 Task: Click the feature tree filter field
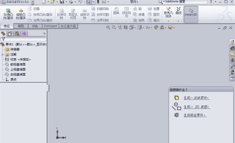(24, 39)
